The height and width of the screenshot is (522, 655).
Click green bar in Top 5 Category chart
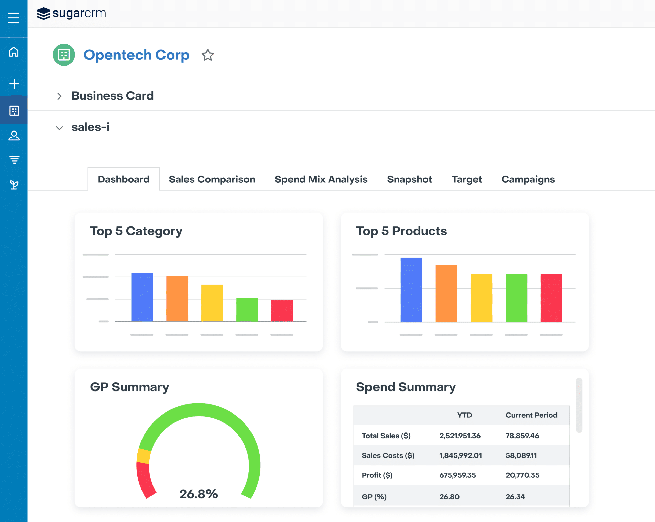click(x=247, y=310)
